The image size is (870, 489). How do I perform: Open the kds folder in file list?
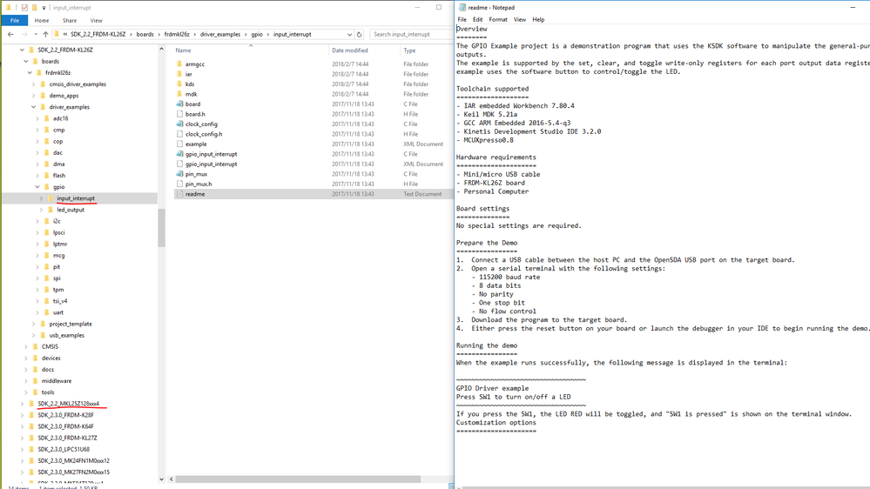click(190, 84)
